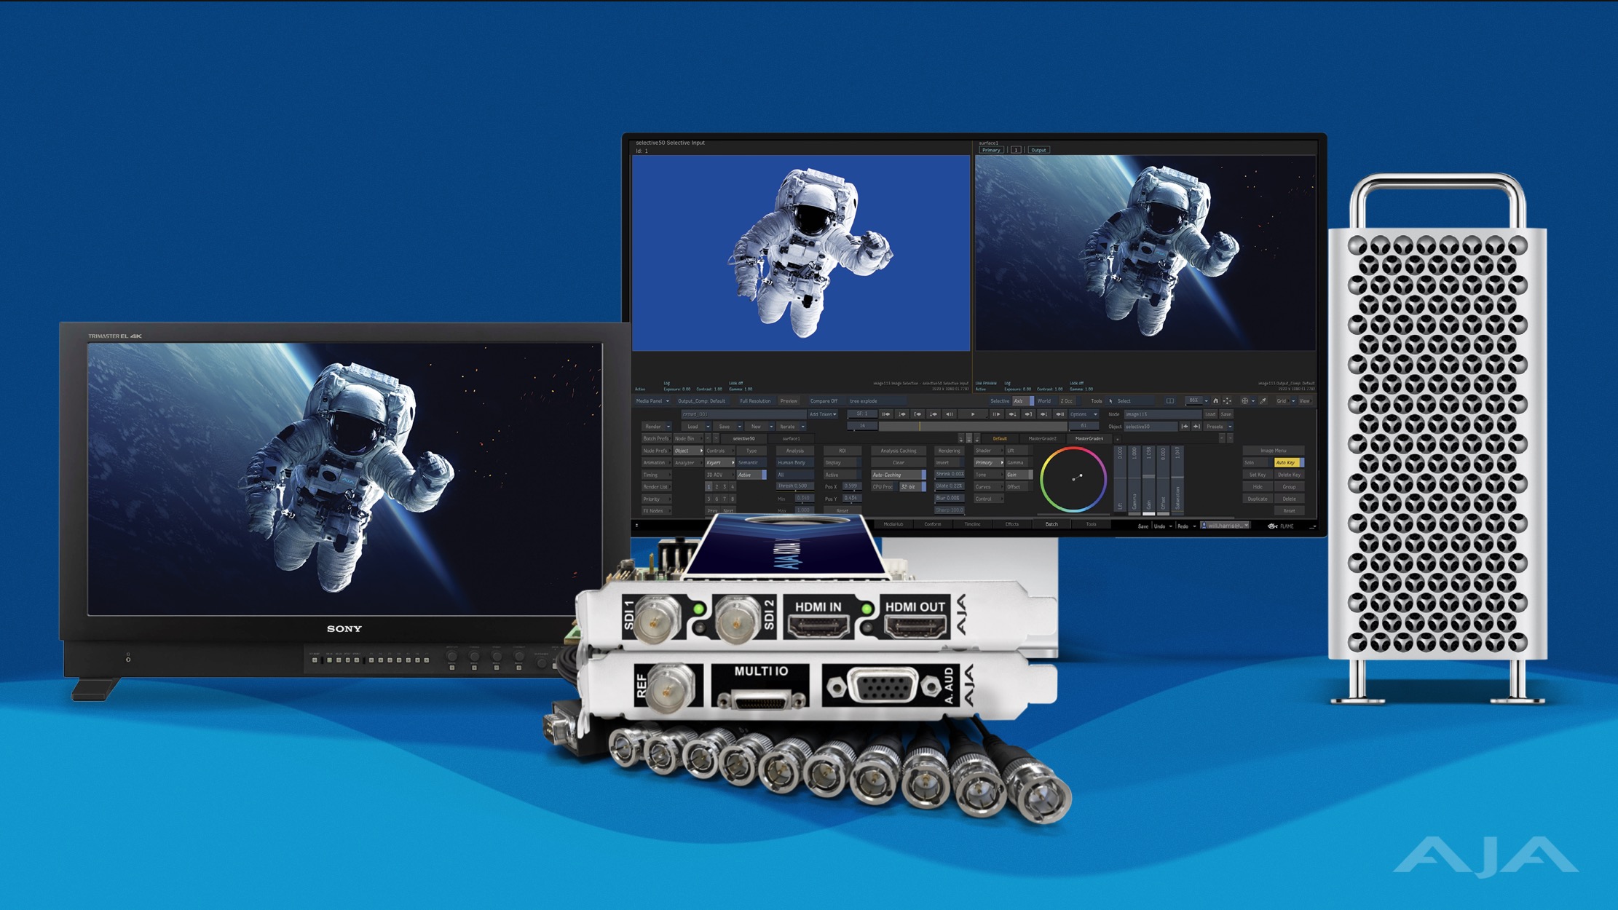Open the Add Token dropdown
The image size is (1618, 910).
(823, 414)
